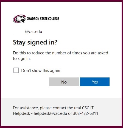123x128 pixels.
Task: Click the Chadron State eagle logo
Action: tap(19, 19)
